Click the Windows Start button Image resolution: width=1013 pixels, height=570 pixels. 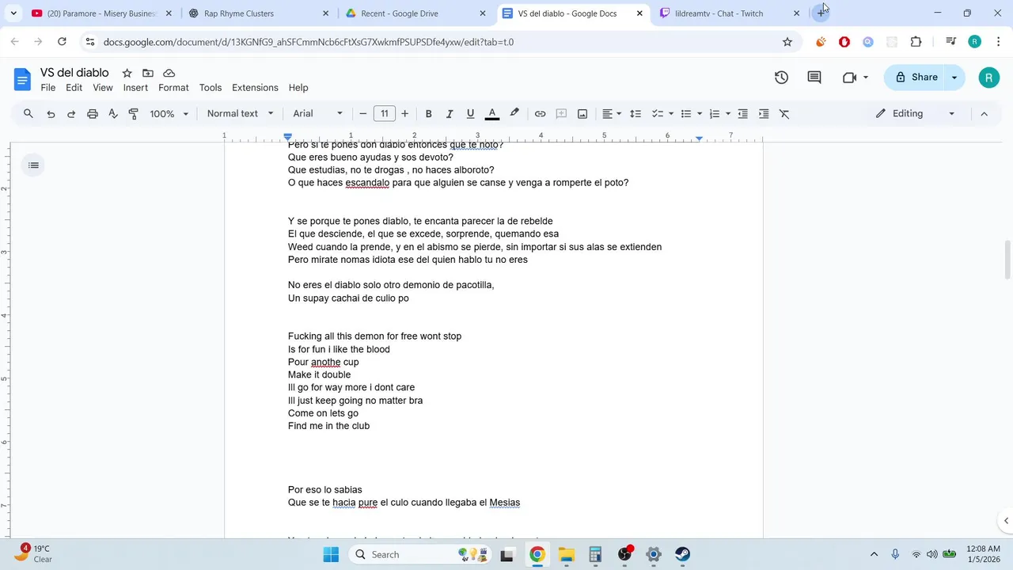click(331, 554)
